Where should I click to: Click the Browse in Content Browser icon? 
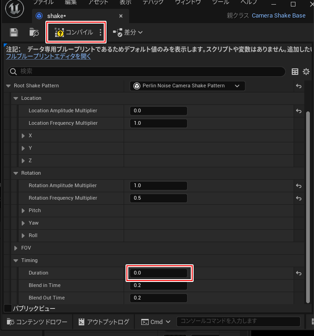coord(34,32)
